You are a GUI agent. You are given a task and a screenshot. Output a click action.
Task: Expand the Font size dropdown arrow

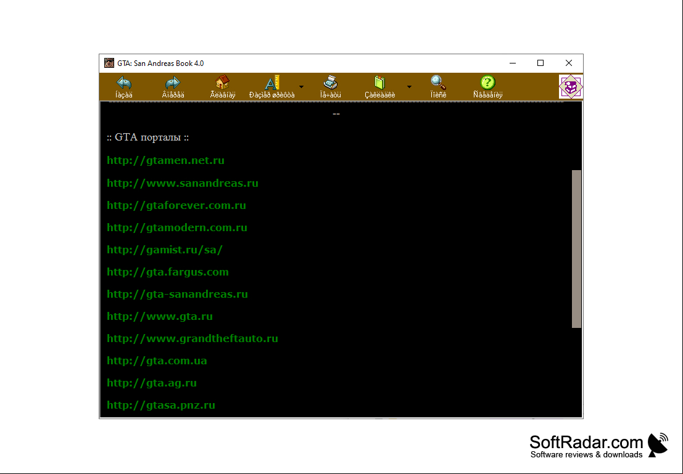pos(302,87)
